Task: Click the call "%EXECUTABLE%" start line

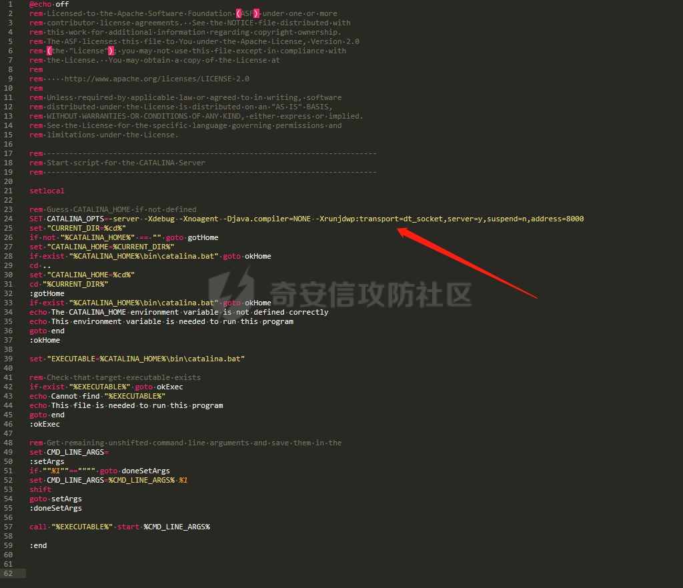Action: tap(120, 527)
